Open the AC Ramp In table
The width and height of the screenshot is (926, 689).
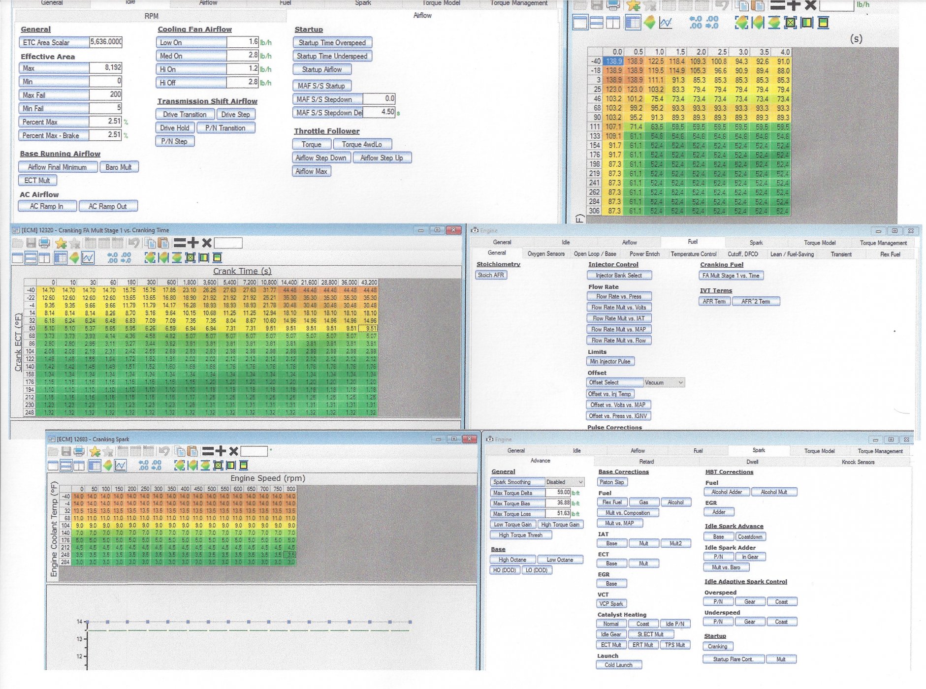click(47, 206)
